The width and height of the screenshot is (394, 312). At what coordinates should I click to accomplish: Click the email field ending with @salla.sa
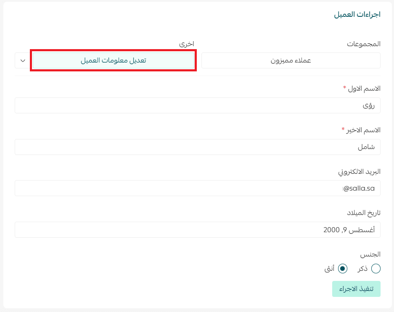tap(197, 188)
